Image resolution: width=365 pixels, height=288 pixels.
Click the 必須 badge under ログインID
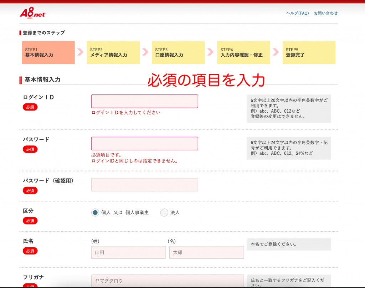pos(30,107)
